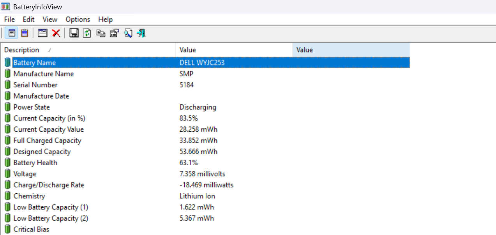This screenshot has height=235, width=496.
Task: Click battery icon beside Manufacture Date
Action: coord(8,96)
